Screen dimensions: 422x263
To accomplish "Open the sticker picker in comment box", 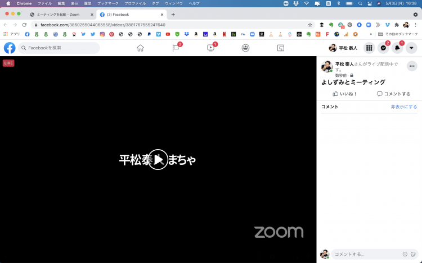I will [413, 254].
